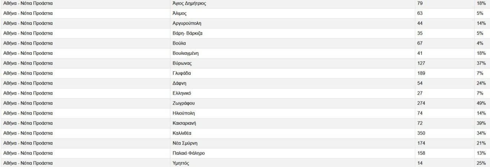Image resolution: width=490 pixels, height=167 pixels.
Task: Click the 49% value for Ζωγράφου
Action: (x=481, y=103)
